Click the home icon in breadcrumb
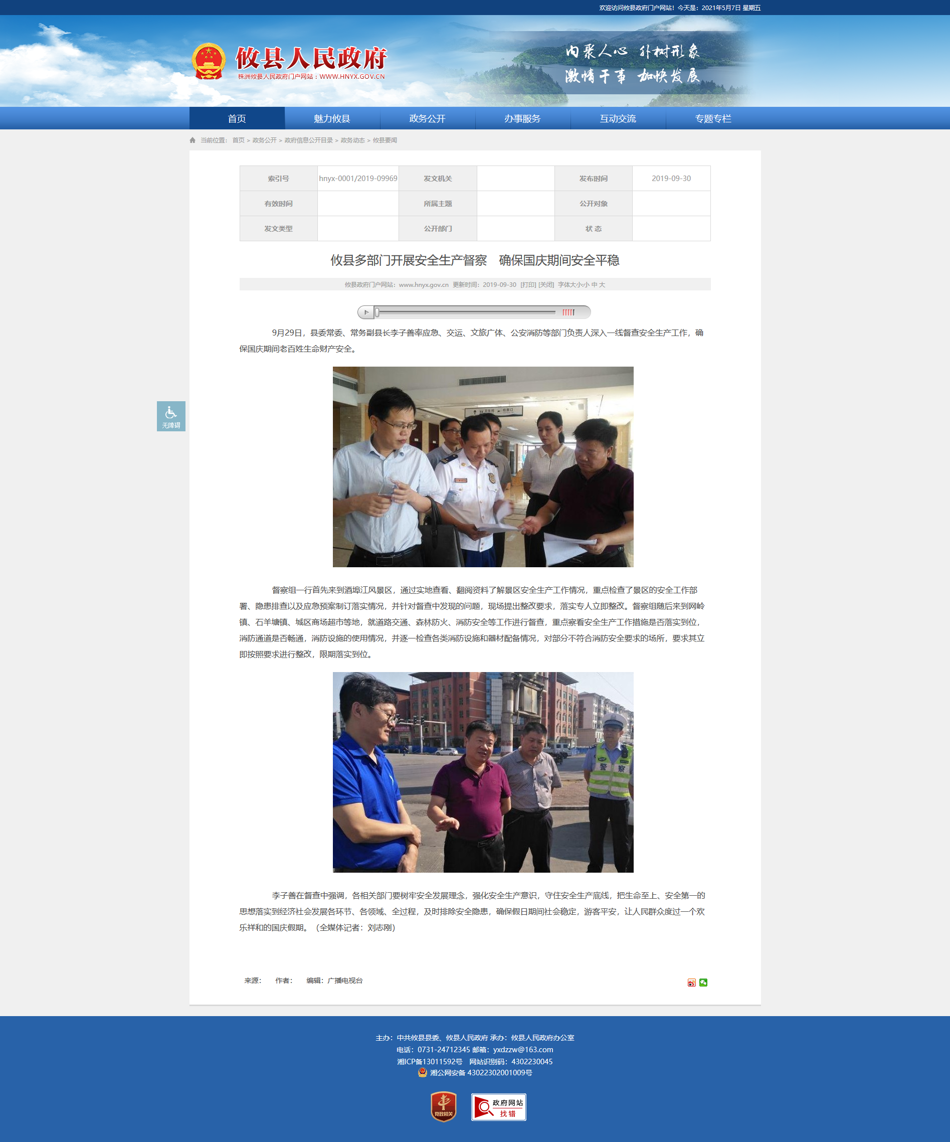950x1142 pixels. pos(193,140)
